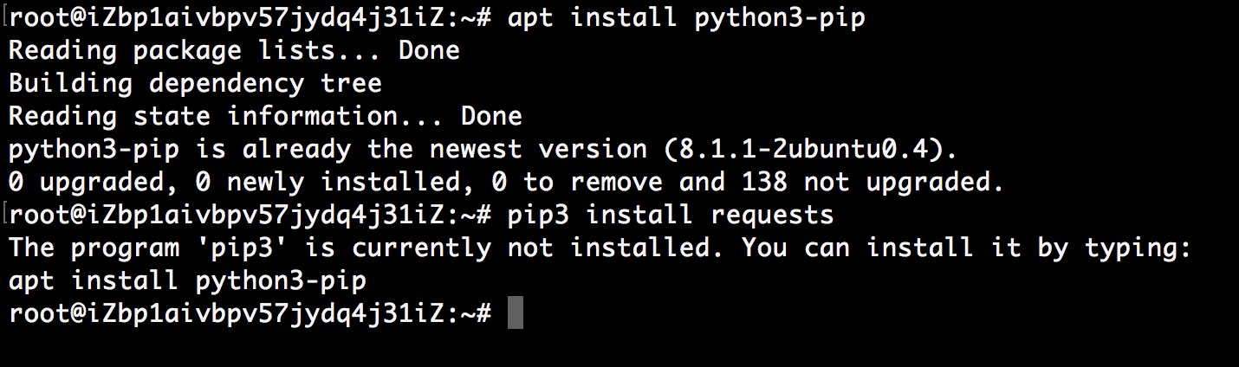
Task: Click the second prompt before pip3 command
Action: 250,216
